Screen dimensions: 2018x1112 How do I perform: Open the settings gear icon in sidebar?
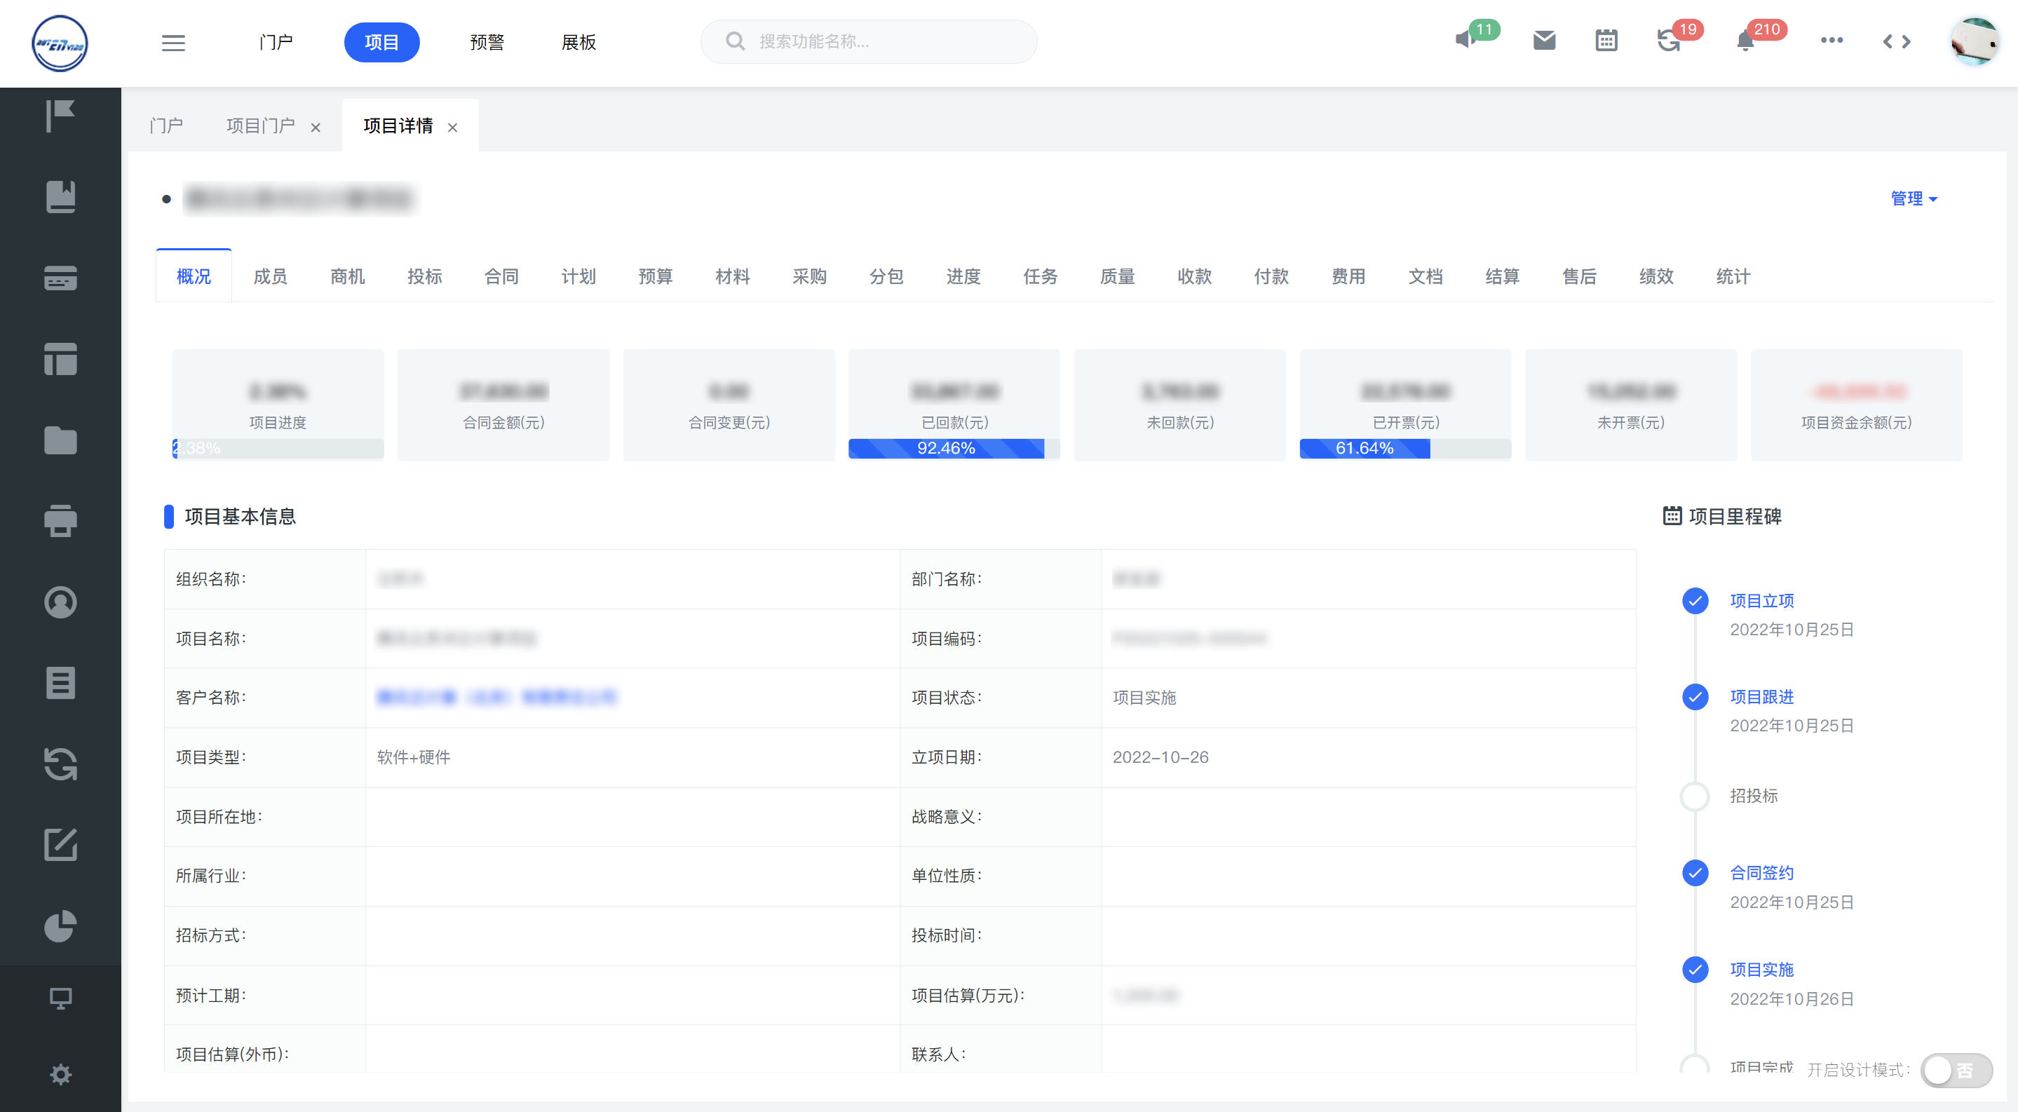(x=60, y=1073)
